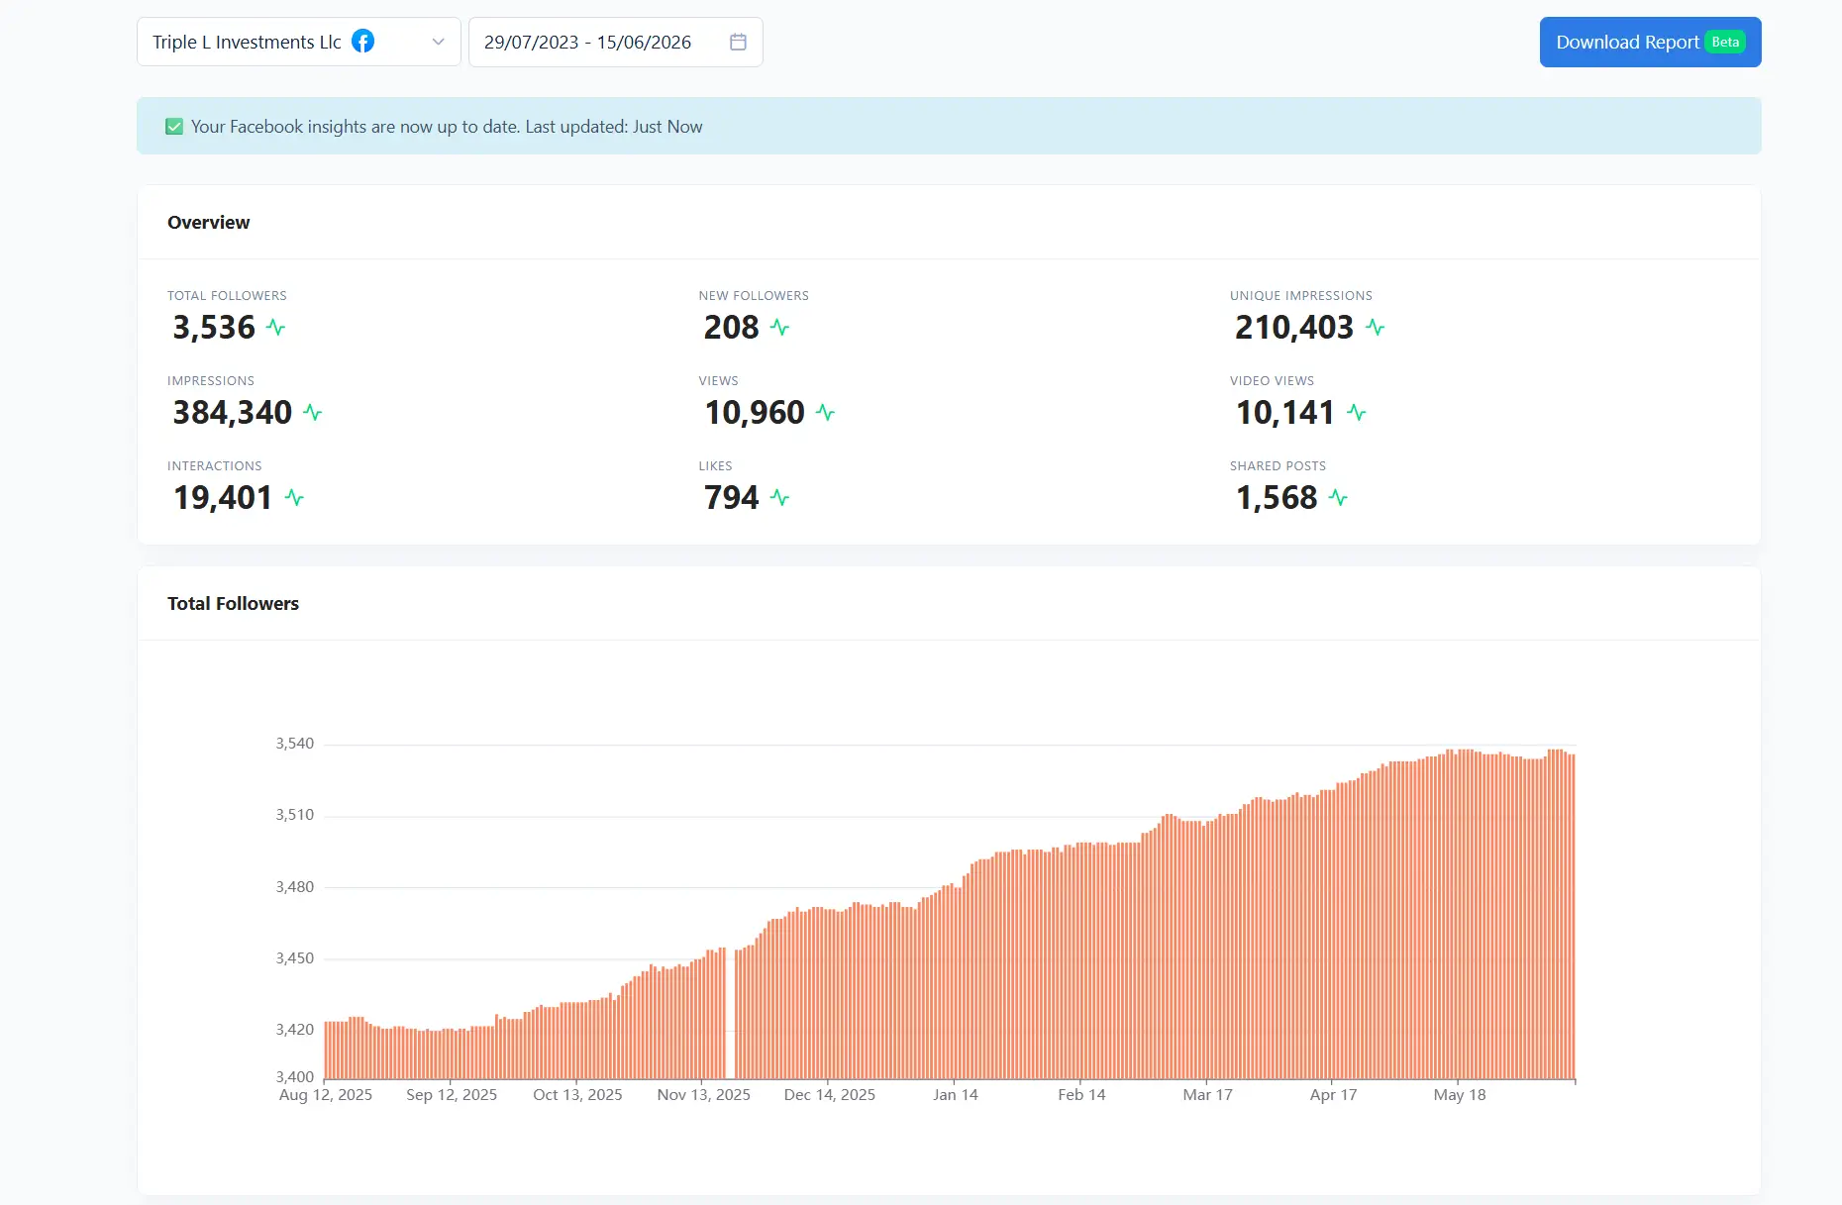
Task: Click the Video Views value 10,141
Action: [x=1285, y=413]
